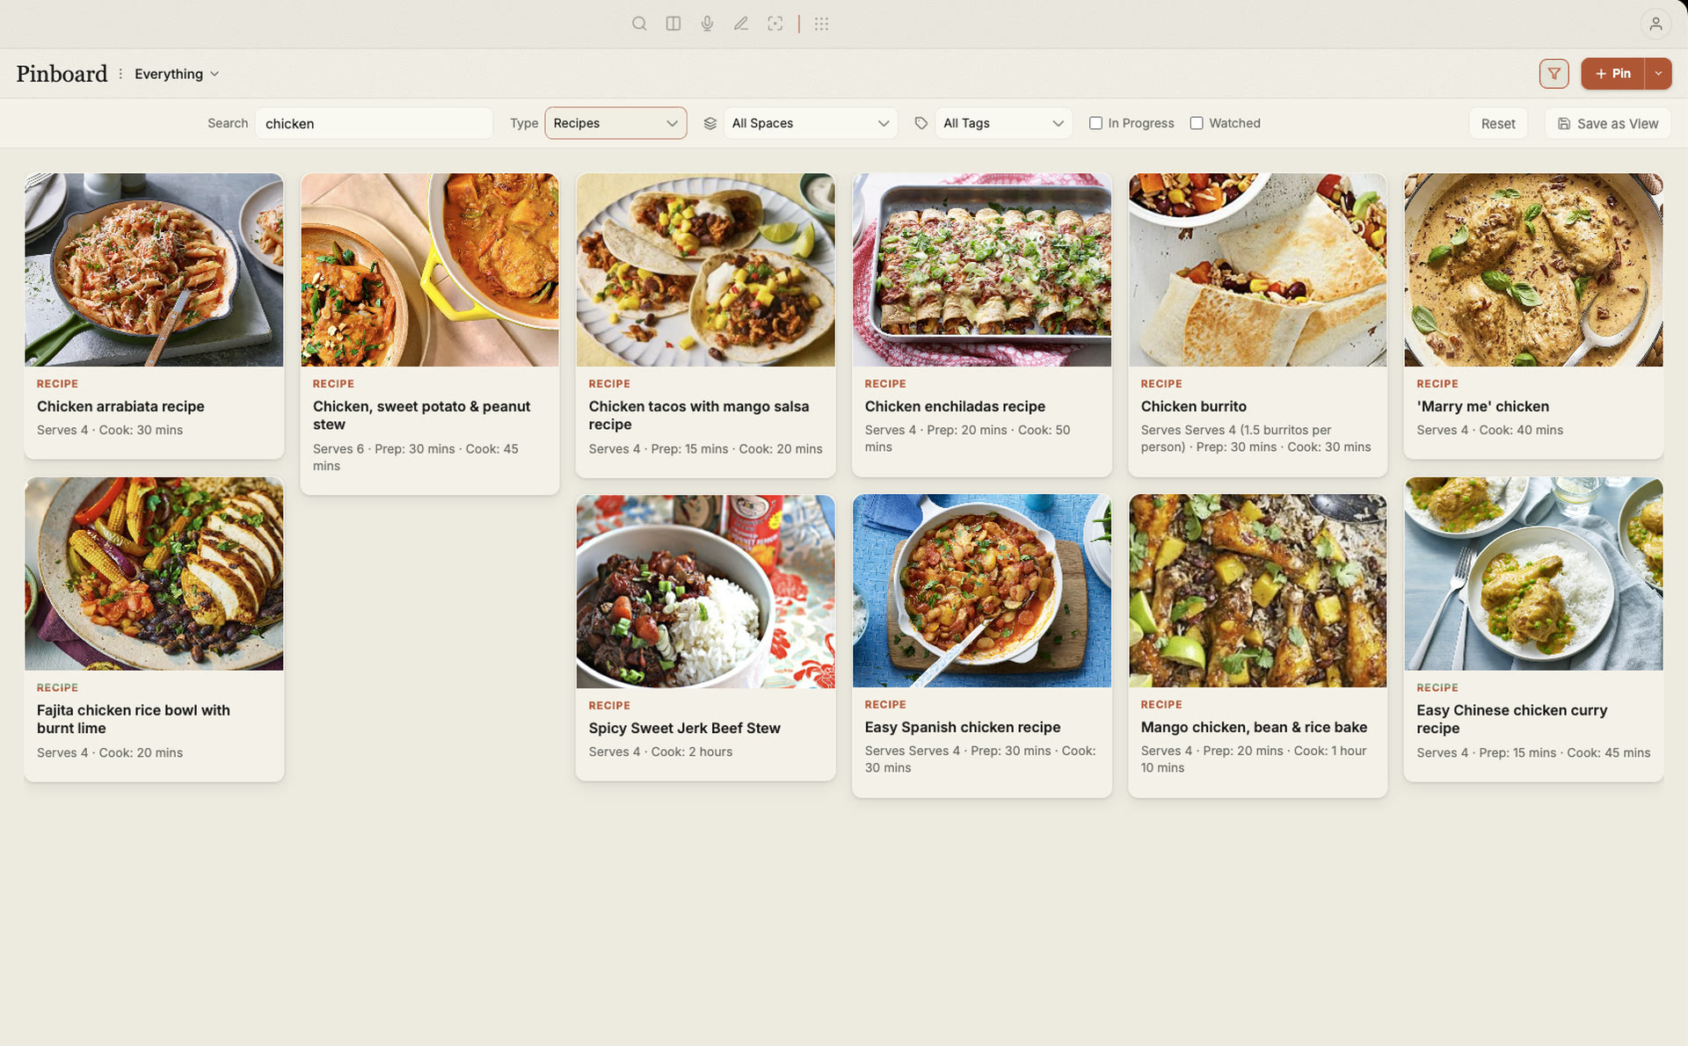Open Easy Chinese chicken curry image
This screenshot has width=1688, height=1046.
pyautogui.click(x=1534, y=574)
